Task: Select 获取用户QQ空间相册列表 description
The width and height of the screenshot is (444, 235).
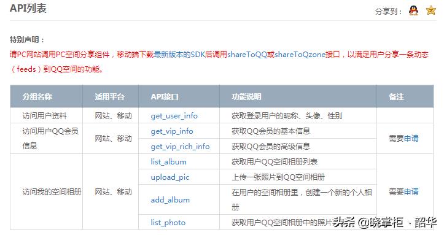Action: pos(275,162)
